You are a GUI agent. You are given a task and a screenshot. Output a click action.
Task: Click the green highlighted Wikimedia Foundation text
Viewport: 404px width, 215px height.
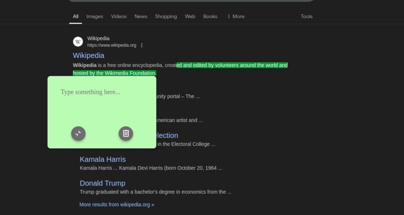[115, 73]
